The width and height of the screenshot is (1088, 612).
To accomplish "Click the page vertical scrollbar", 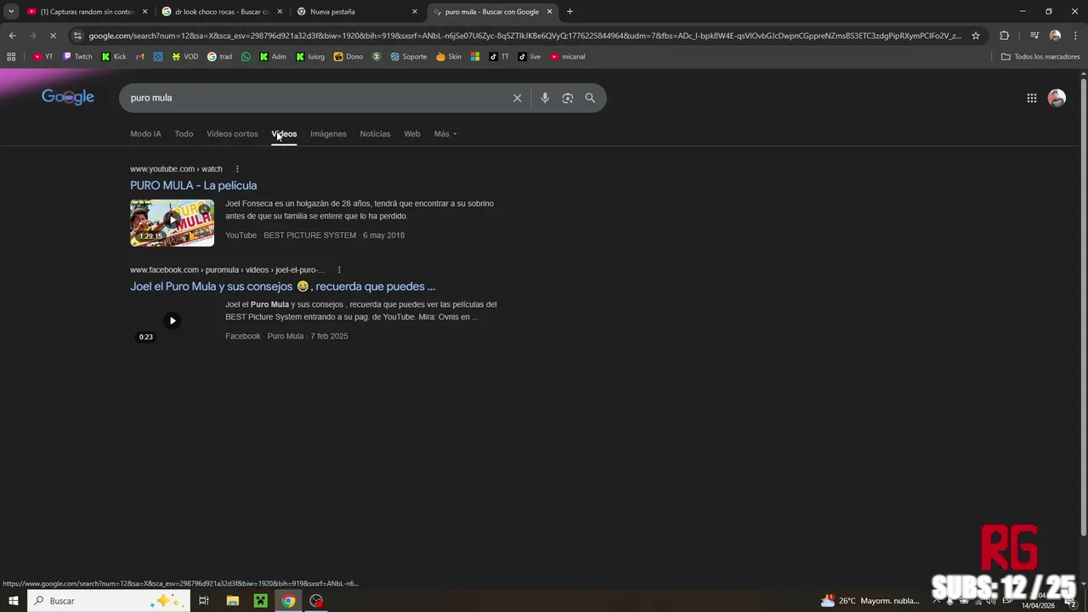I will tap(1083, 306).
